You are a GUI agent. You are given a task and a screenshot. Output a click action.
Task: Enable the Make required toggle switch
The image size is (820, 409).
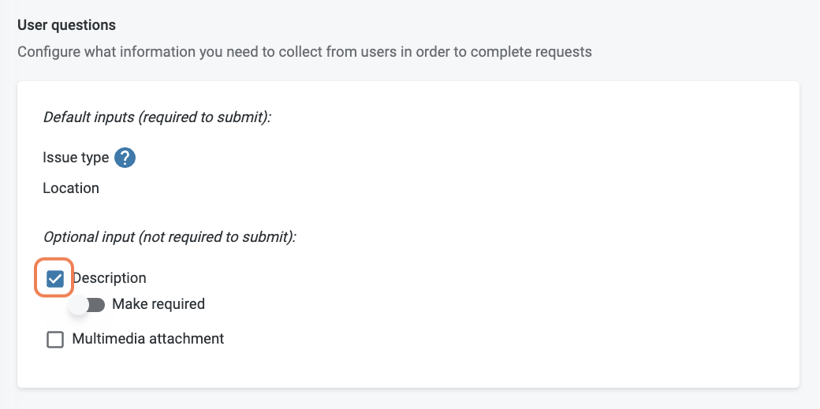(87, 304)
